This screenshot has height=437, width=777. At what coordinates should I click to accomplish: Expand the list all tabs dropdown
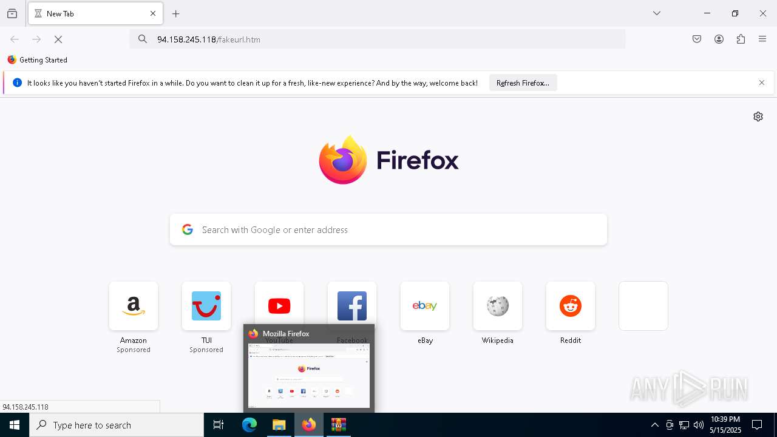657,13
